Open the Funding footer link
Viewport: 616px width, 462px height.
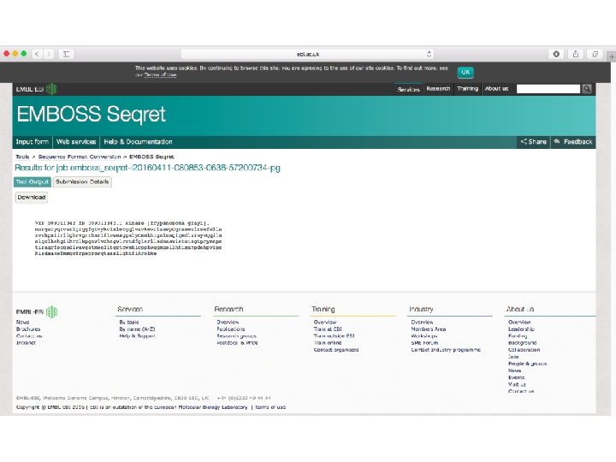(518, 336)
